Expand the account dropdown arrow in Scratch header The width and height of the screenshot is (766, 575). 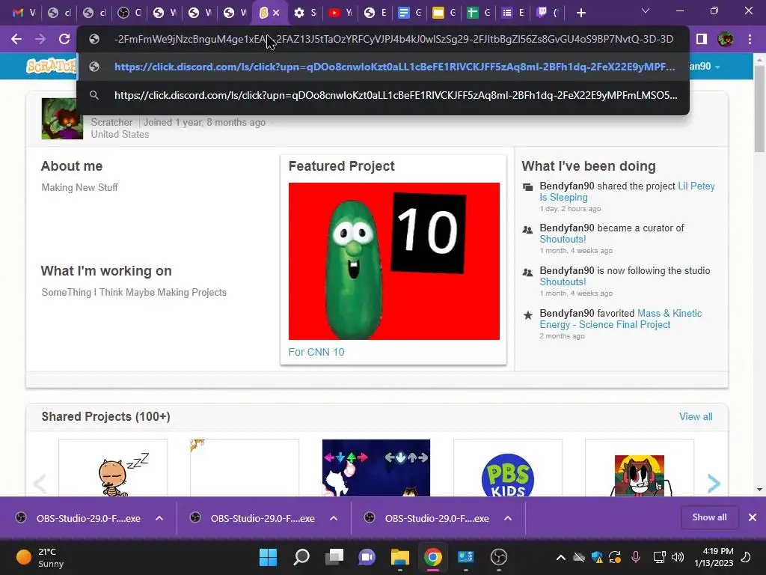click(717, 67)
